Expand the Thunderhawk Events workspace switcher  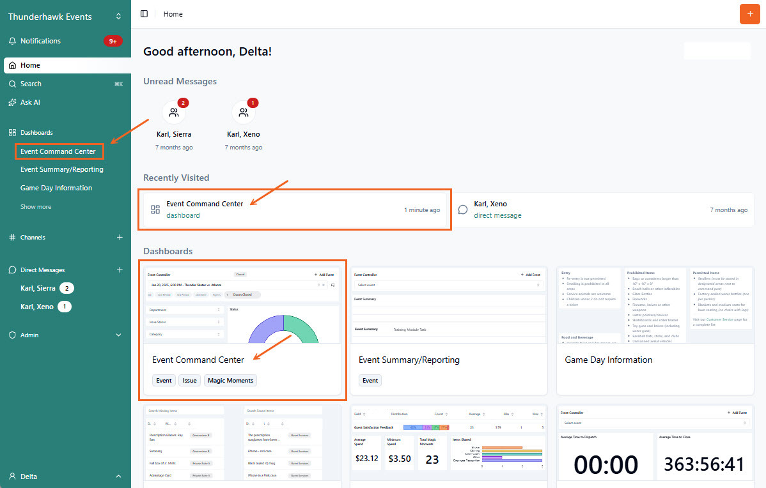[x=118, y=17]
